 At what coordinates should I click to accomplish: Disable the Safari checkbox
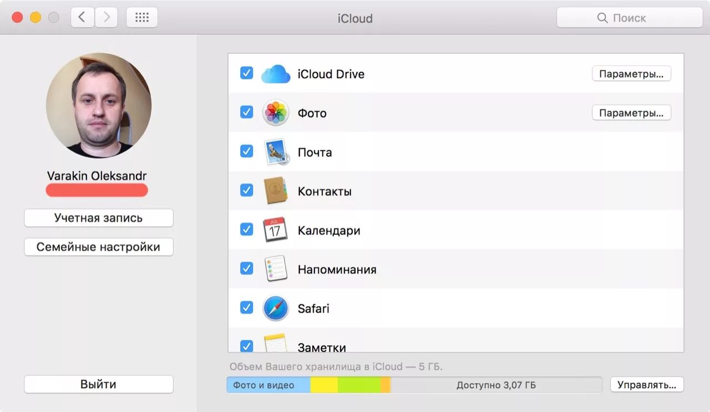[247, 307]
